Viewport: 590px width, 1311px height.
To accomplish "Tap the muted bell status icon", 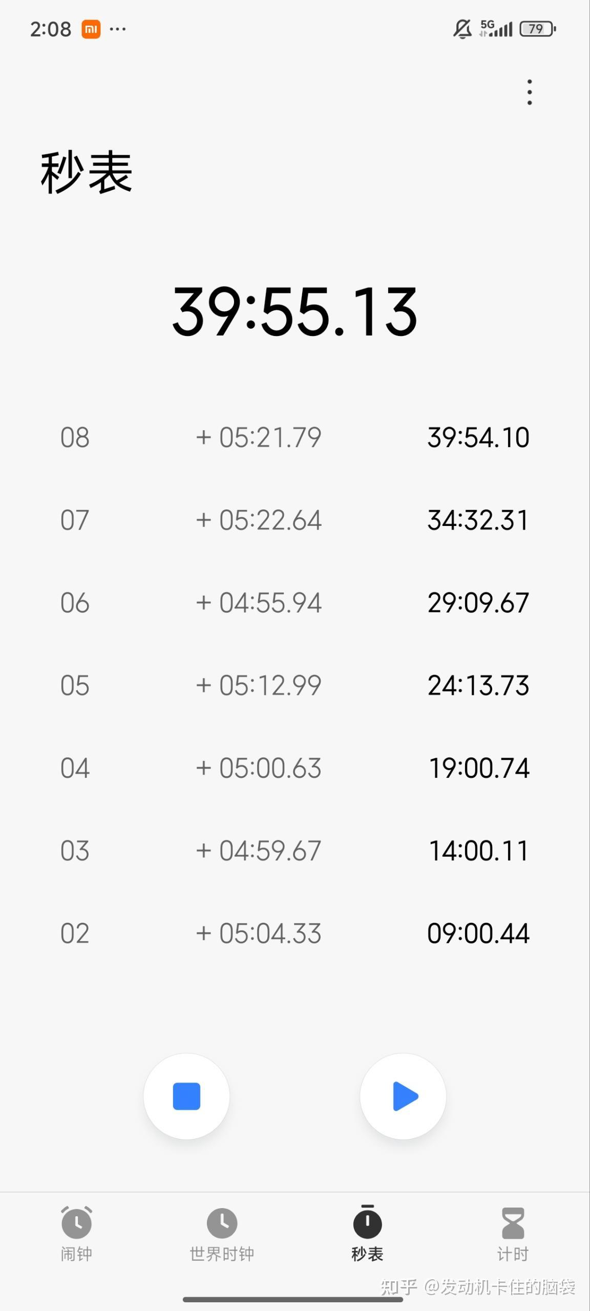I will [x=462, y=29].
